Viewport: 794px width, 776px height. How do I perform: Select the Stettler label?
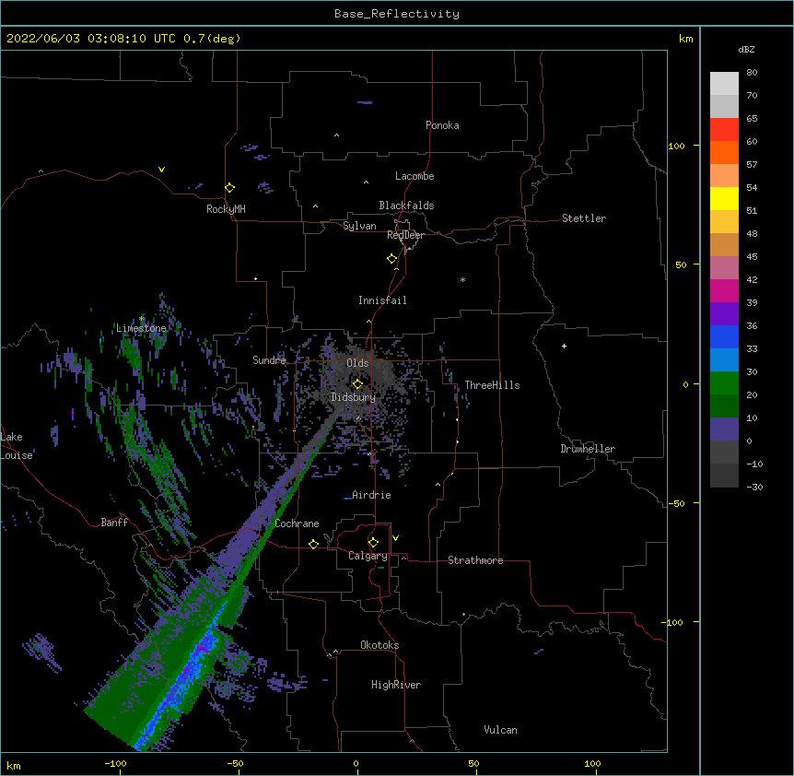pos(584,218)
